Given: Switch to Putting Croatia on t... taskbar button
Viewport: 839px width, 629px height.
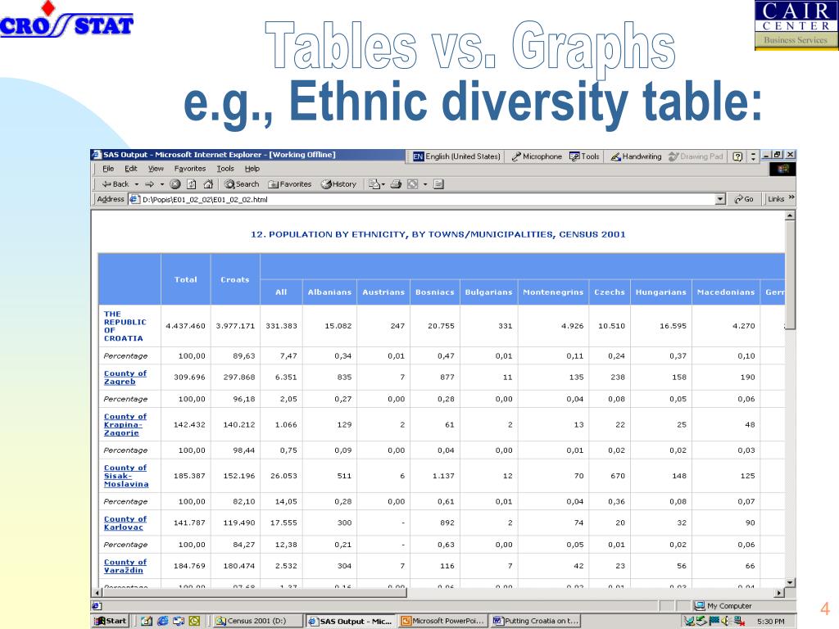Looking at the screenshot, I should [535, 621].
